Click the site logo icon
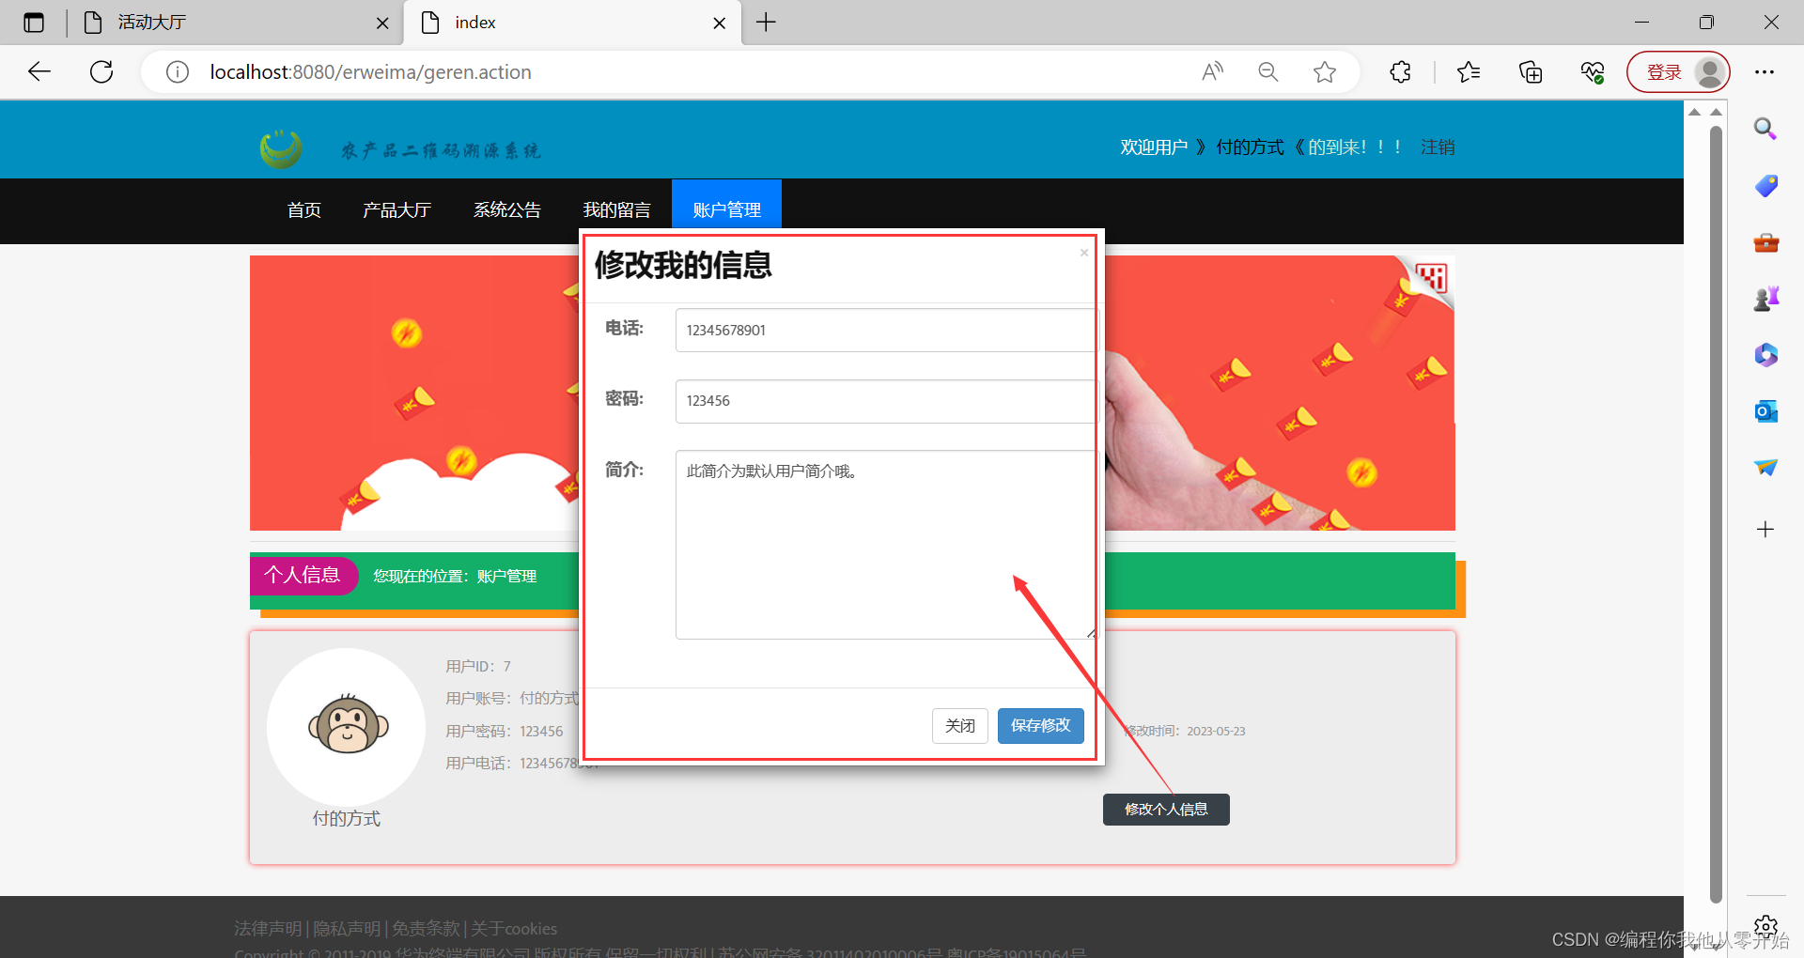 click(281, 148)
